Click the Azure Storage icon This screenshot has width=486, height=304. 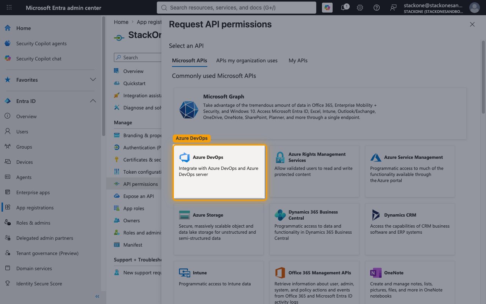[184, 215]
